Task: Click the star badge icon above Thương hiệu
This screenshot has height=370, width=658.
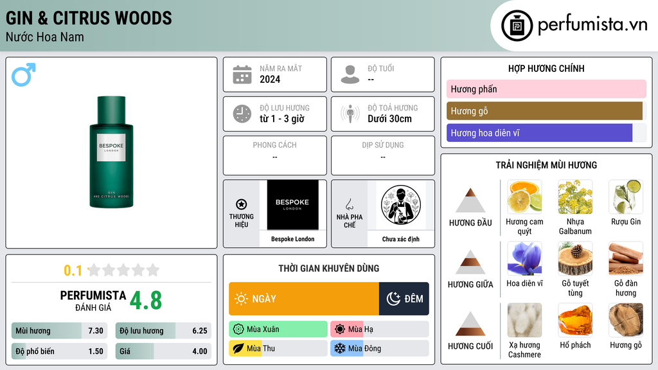Action: click(242, 204)
